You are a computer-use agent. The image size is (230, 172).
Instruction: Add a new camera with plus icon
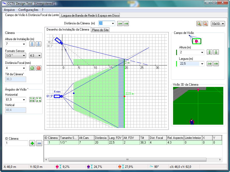(x=32, y=143)
